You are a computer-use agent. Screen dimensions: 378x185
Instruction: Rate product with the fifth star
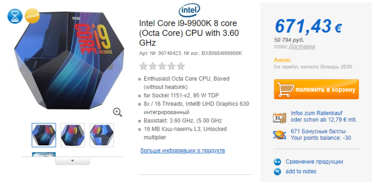[180, 66]
